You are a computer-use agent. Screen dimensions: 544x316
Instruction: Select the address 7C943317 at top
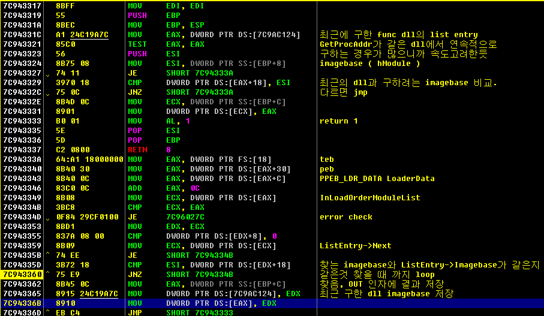(x=22, y=6)
